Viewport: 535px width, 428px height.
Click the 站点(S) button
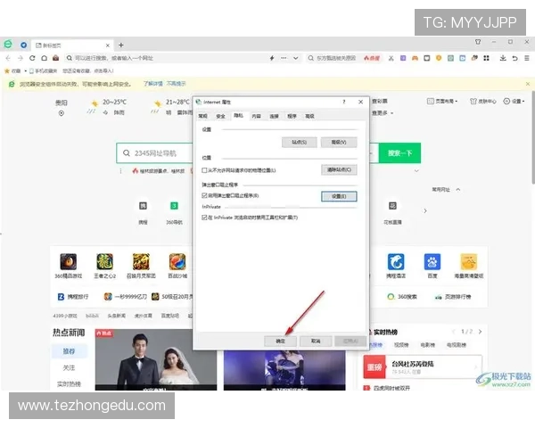(300, 143)
